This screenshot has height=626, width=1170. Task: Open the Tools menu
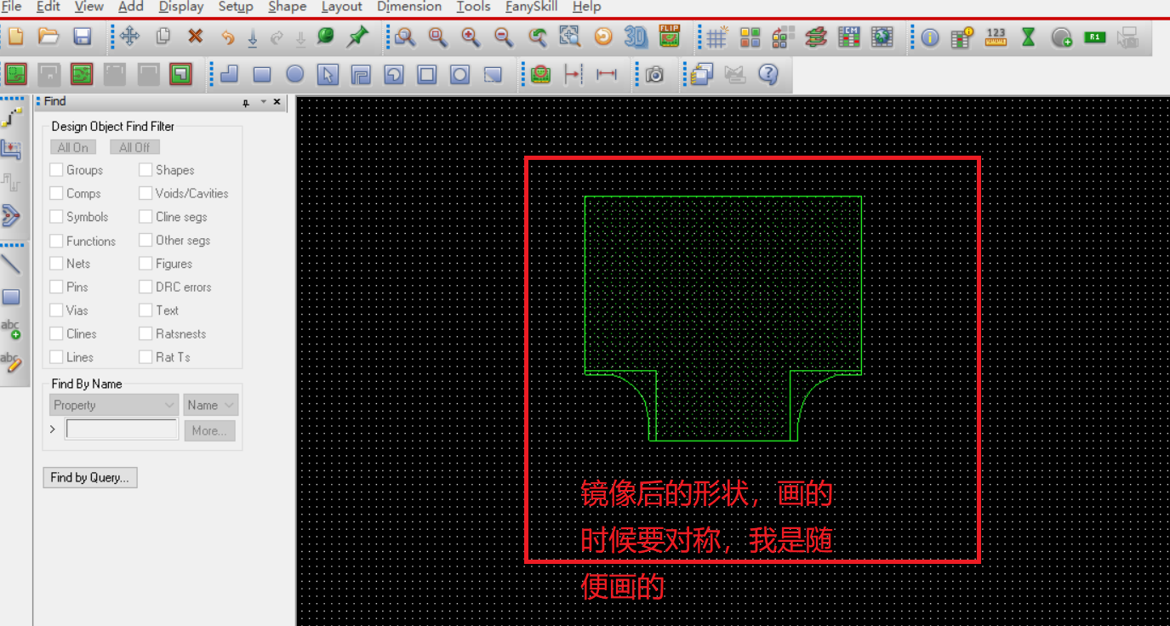pos(473,7)
